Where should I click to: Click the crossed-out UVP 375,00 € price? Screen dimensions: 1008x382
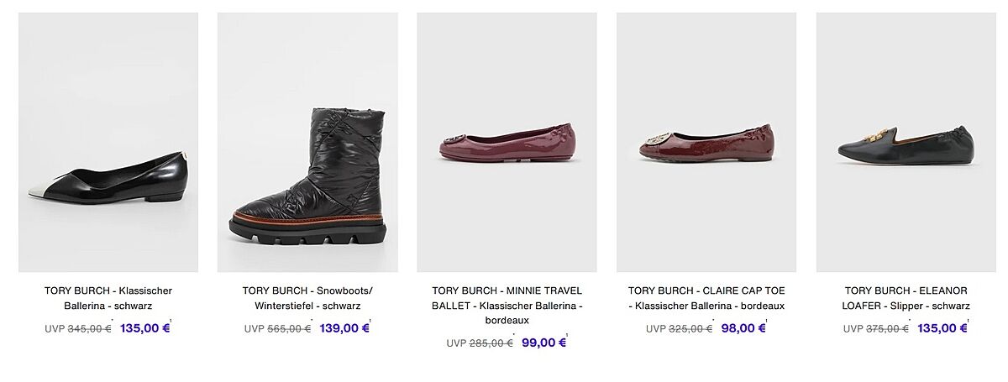point(887,329)
